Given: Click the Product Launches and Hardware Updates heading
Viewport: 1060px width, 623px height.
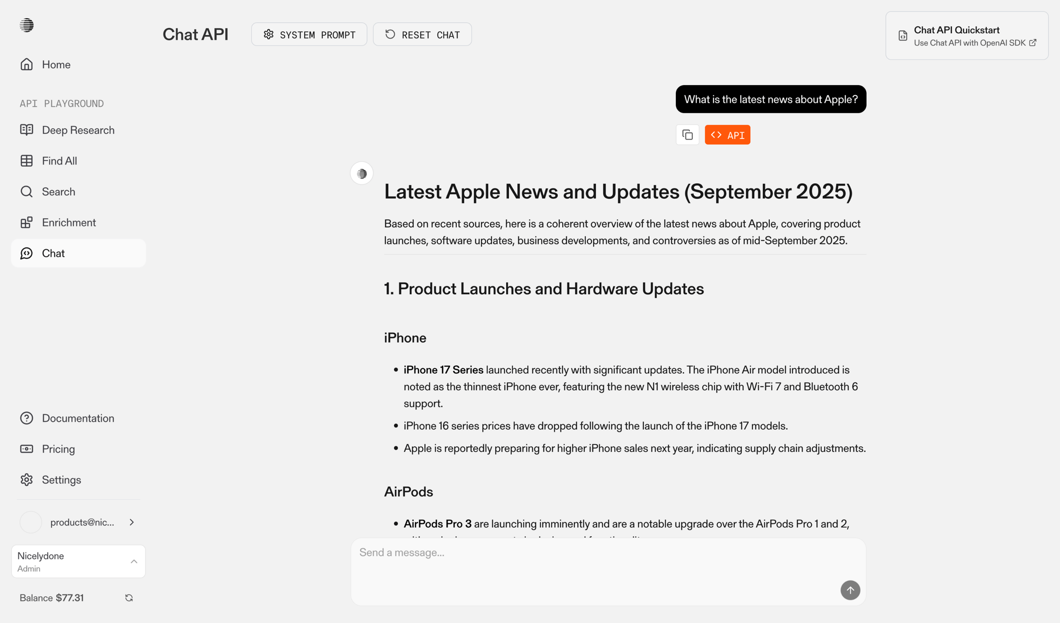Looking at the screenshot, I should click(x=544, y=289).
